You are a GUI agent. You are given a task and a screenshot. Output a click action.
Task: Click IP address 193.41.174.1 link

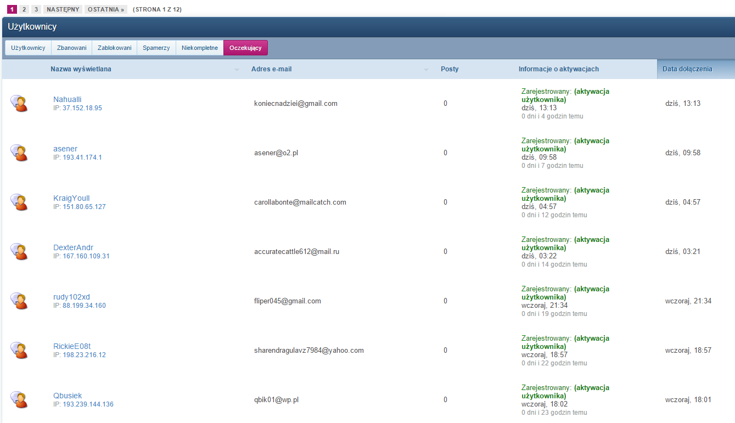82,157
